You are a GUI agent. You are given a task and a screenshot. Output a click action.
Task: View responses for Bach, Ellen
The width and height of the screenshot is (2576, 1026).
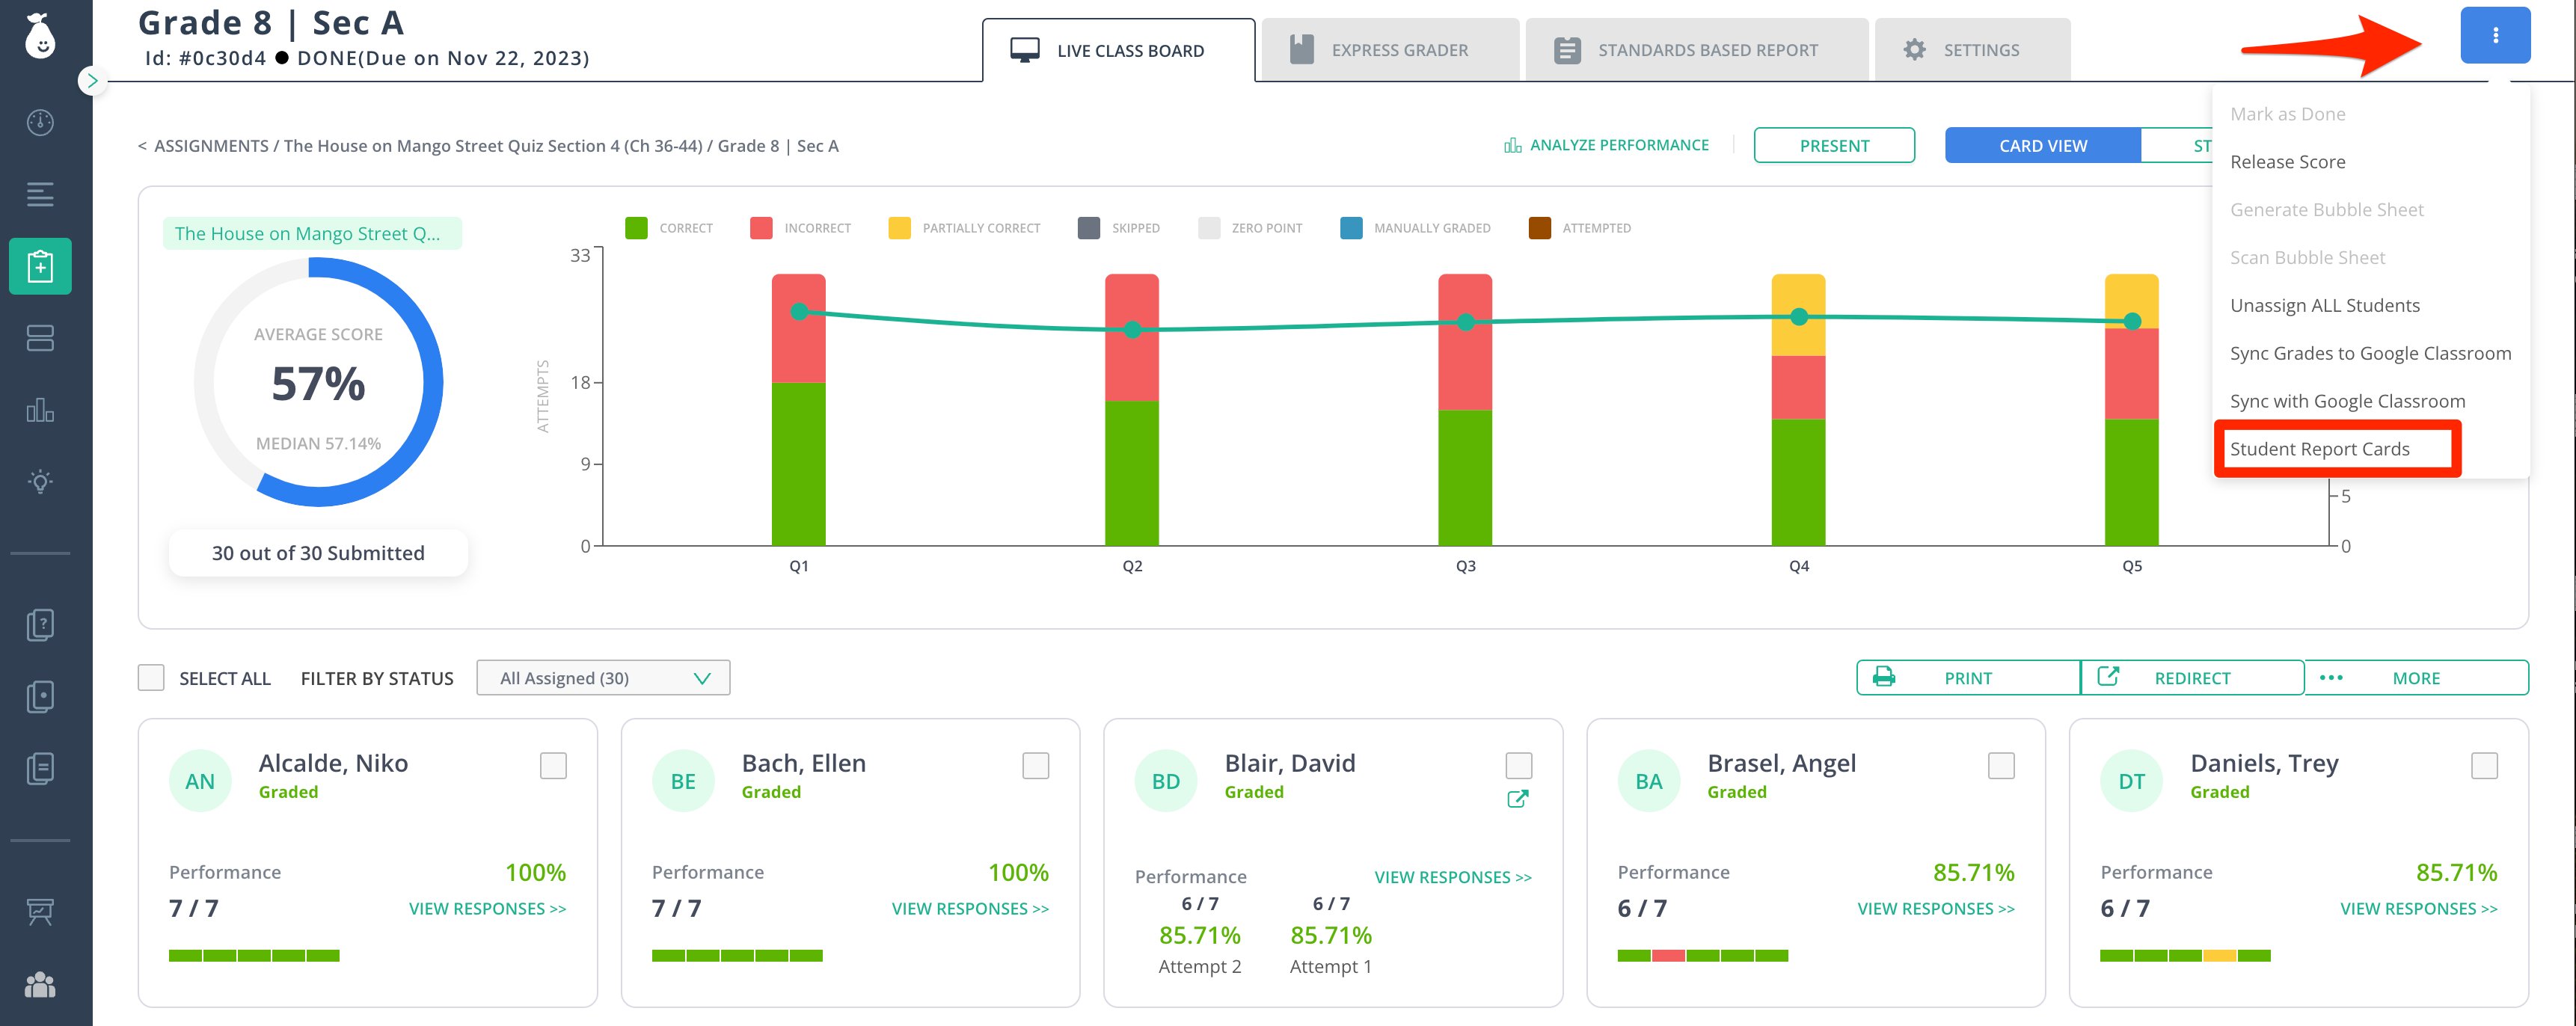(970, 909)
